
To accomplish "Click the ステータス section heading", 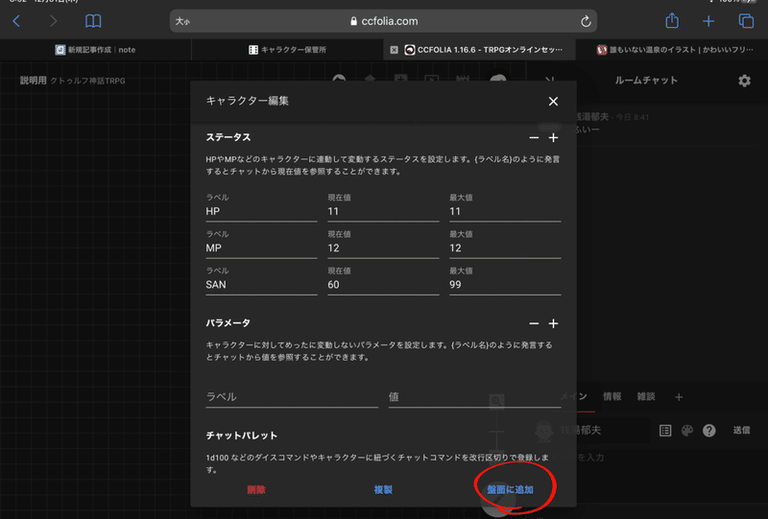I will click(228, 137).
